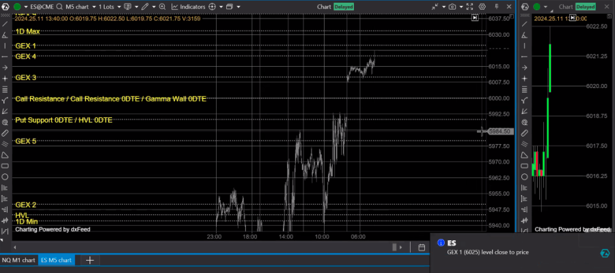The width and height of the screenshot is (615, 273).
Task: Toggle the green connection status indicator
Action: coord(18,7)
